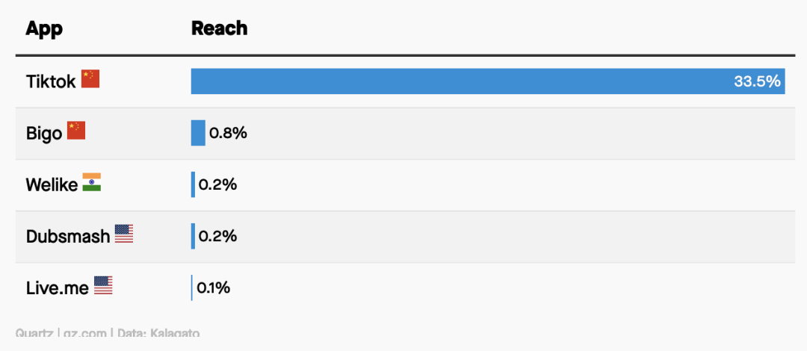Select the Bigo reach bar
Image resolution: width=807 pixels, height=351 pixels.
coord(198,133)
